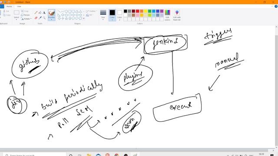Click the Brushes tool icon

[52, 13]
